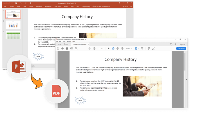Choose the arrow Selection tool in Acrobat
The width and height of the screenshot is (197, 113).
tap(109, 49)
